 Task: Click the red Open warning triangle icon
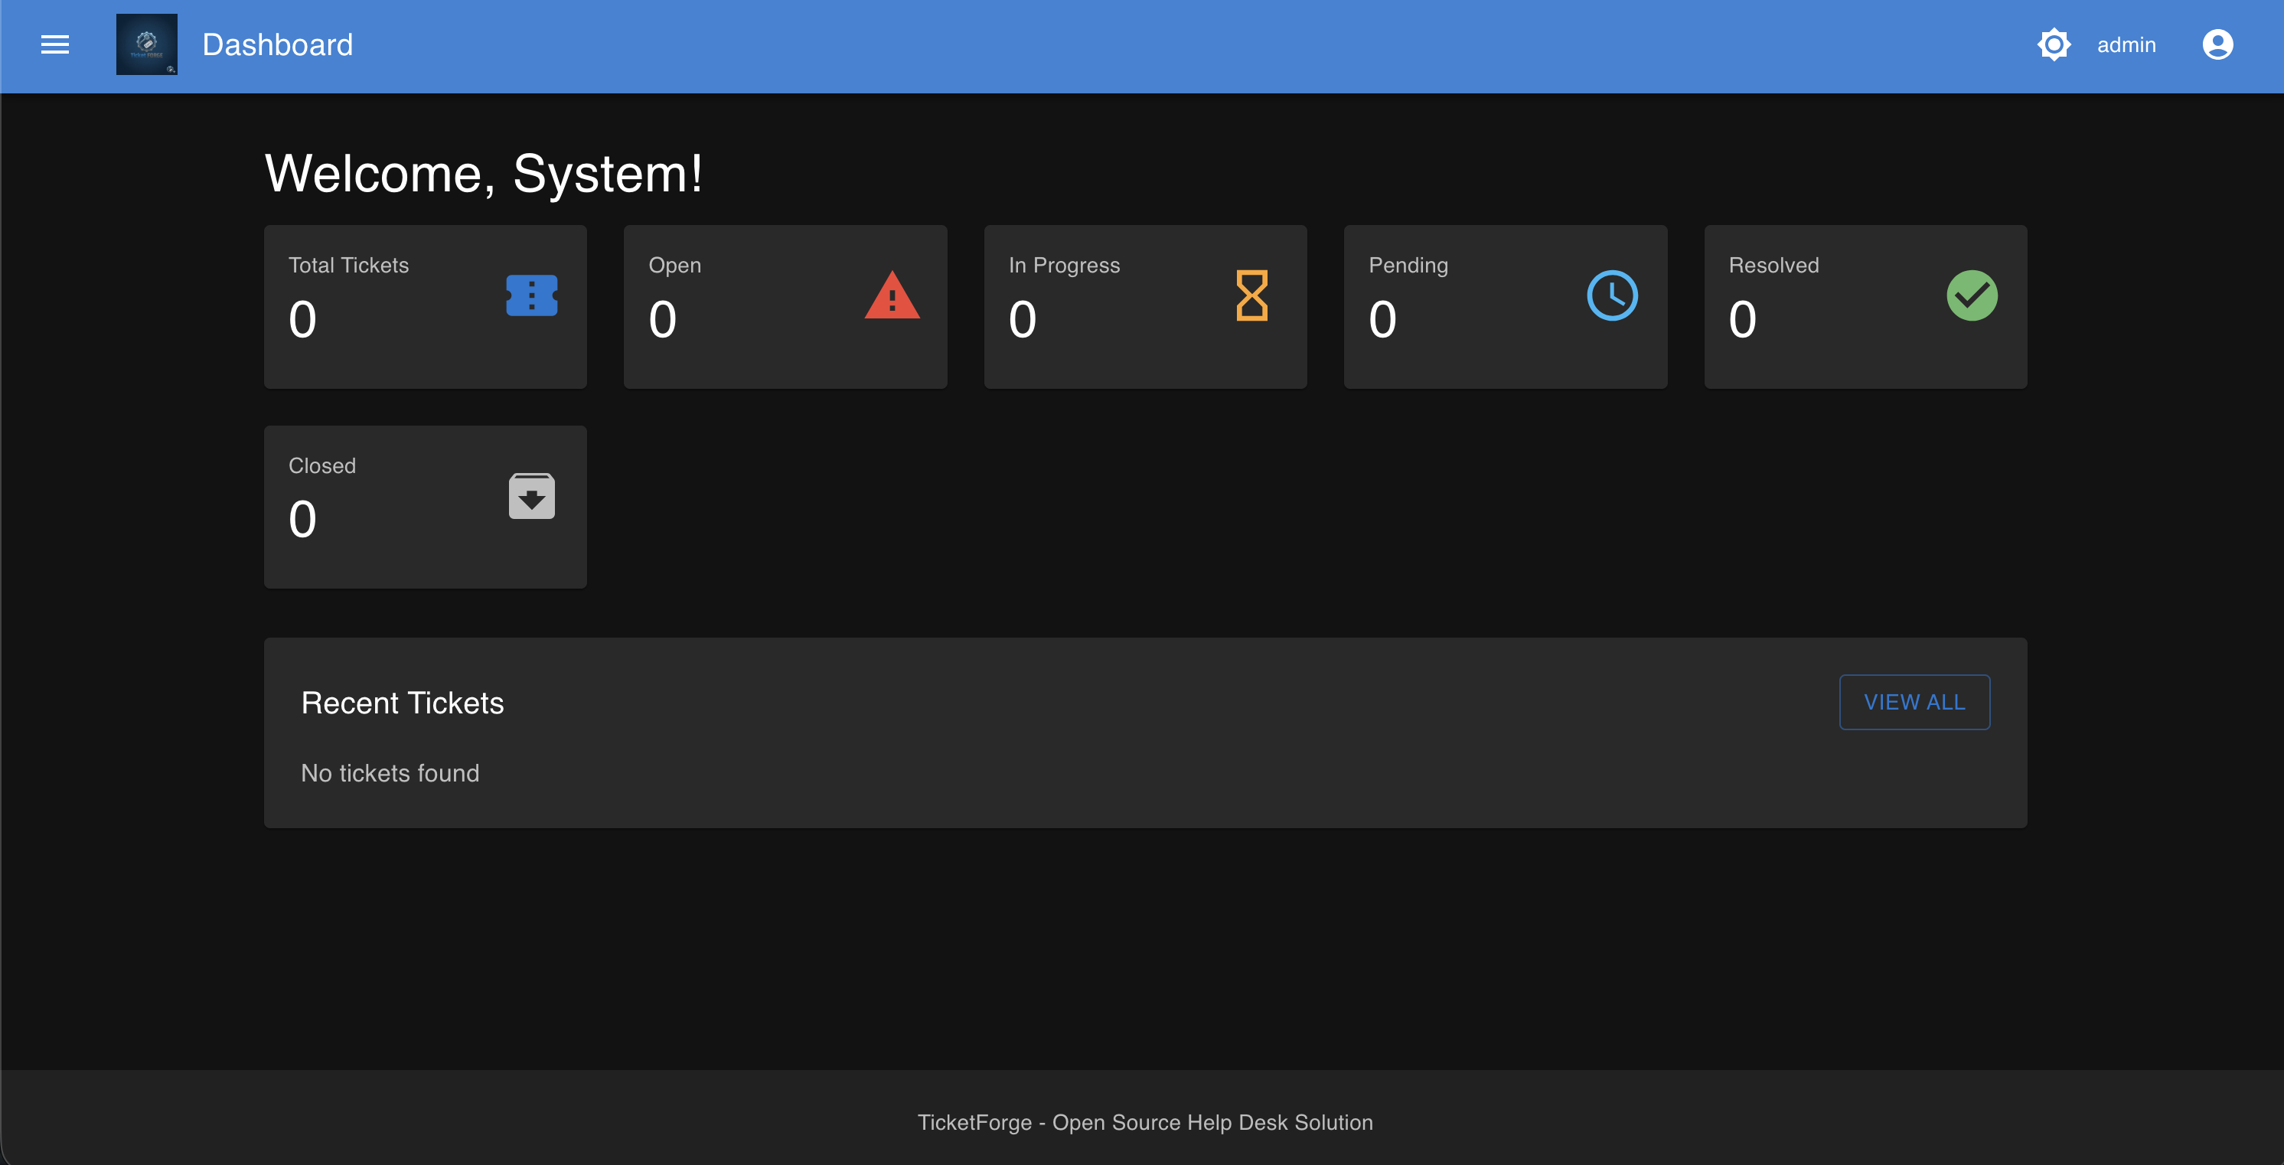tap(891, 295)
